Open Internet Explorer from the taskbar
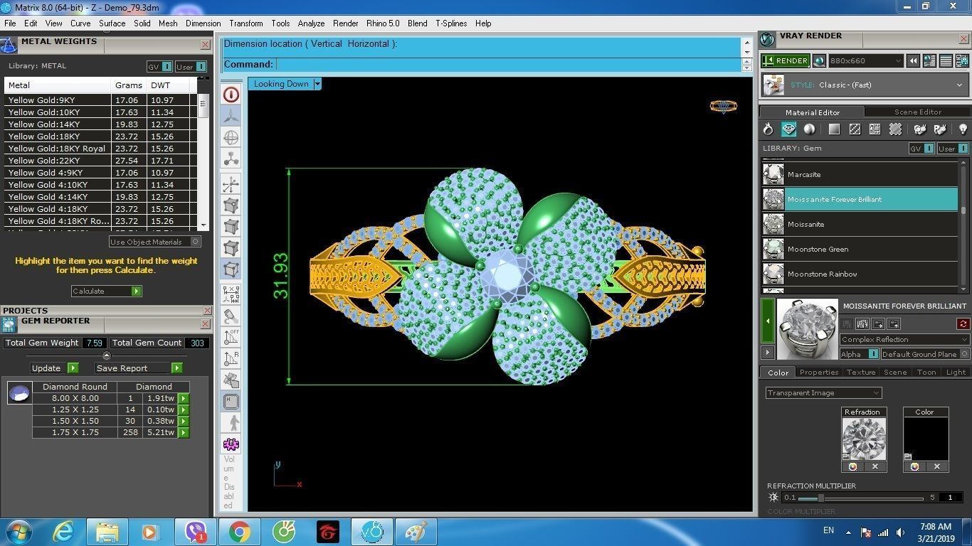Image resolution: width=972 pixels, height=546 pixels. (63, 532)
